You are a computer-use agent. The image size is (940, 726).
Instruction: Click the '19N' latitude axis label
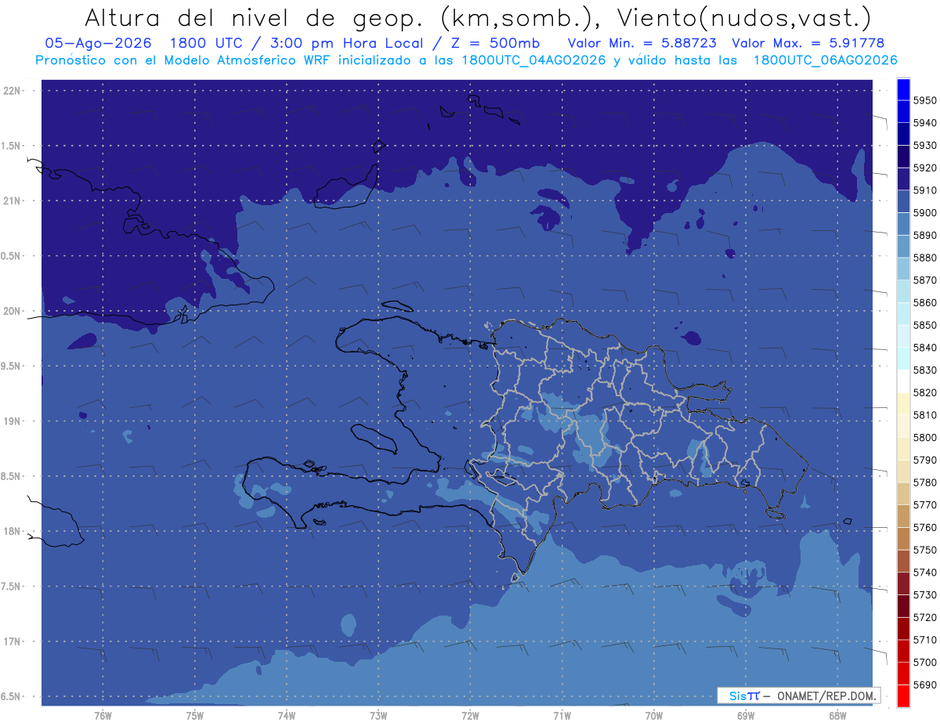pyautogui.click(x=12, y=421)
